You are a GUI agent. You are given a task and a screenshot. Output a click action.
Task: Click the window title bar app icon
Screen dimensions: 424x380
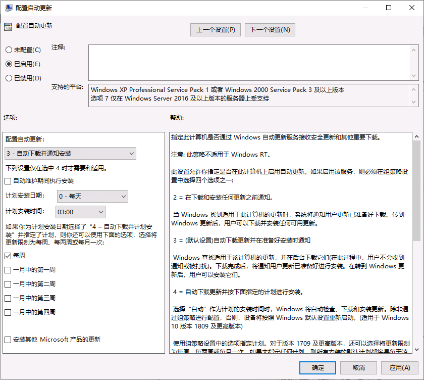click(x=9, y=8)
